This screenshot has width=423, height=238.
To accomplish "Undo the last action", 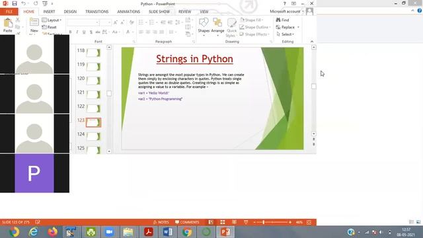I will [x=24, y=3].
